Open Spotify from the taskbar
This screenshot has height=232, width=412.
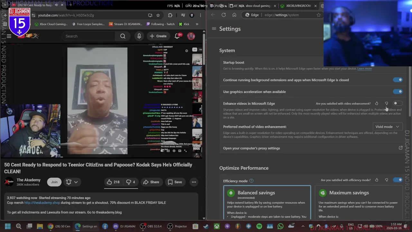coord(259,227)
